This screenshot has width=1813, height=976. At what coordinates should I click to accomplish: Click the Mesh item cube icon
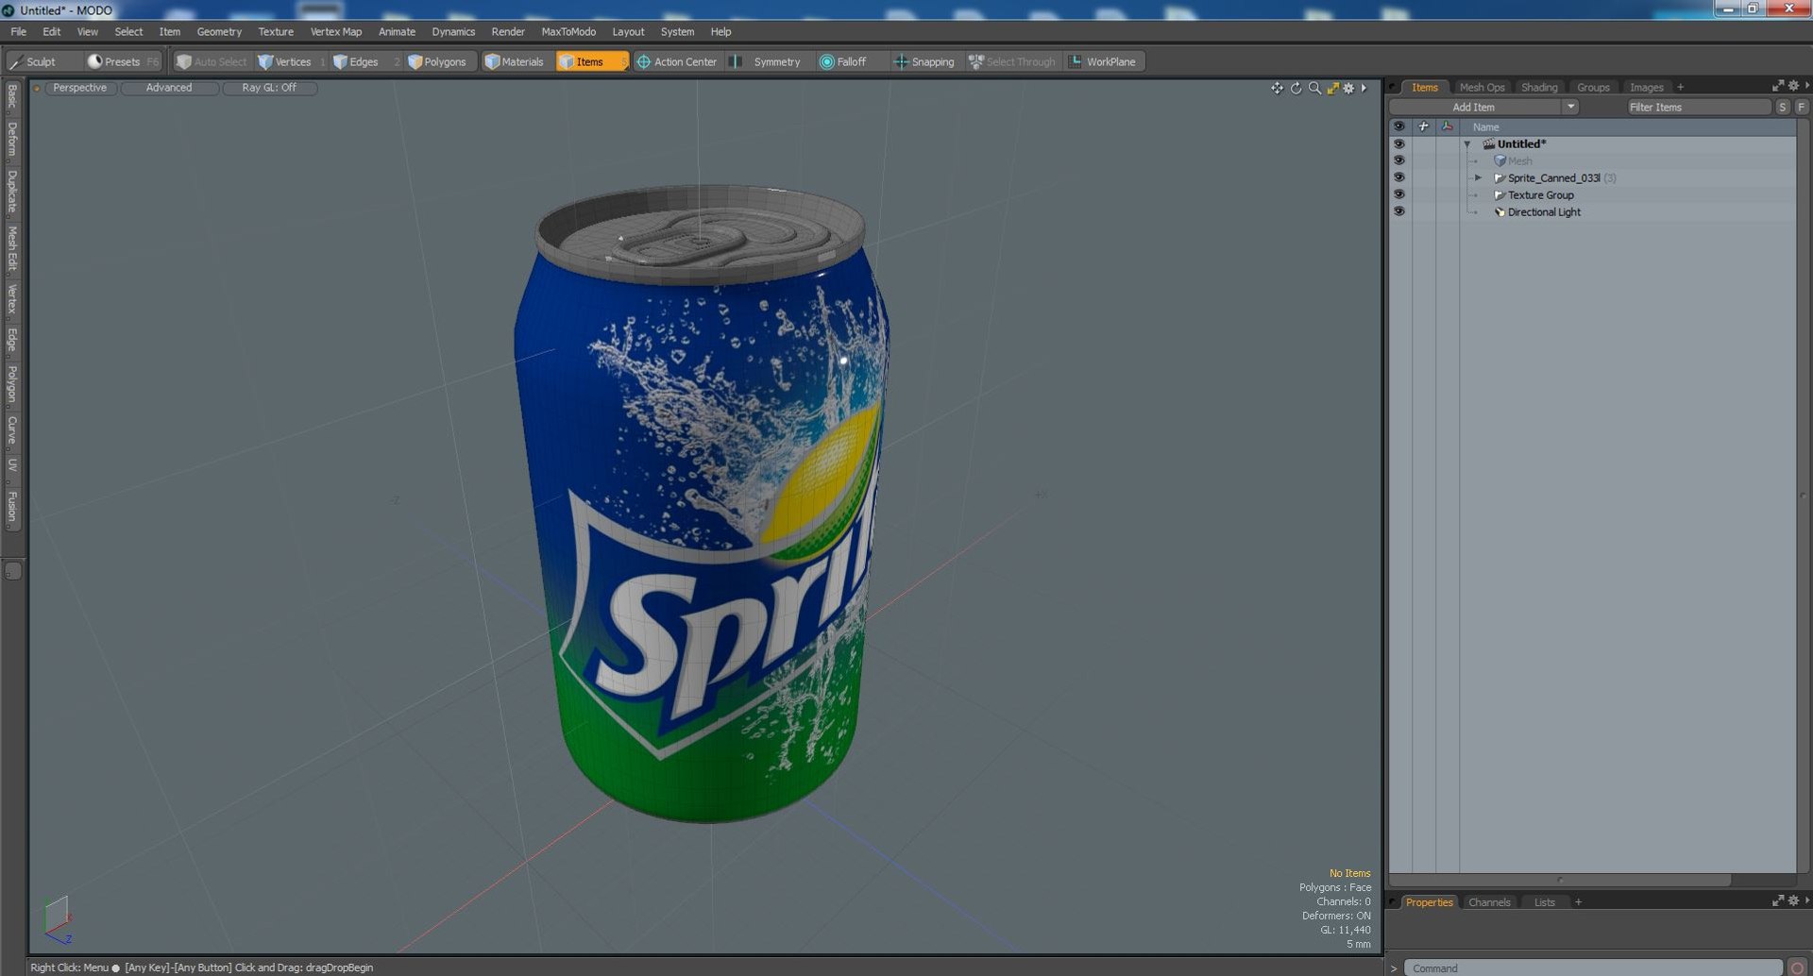tap(1500, 160)
